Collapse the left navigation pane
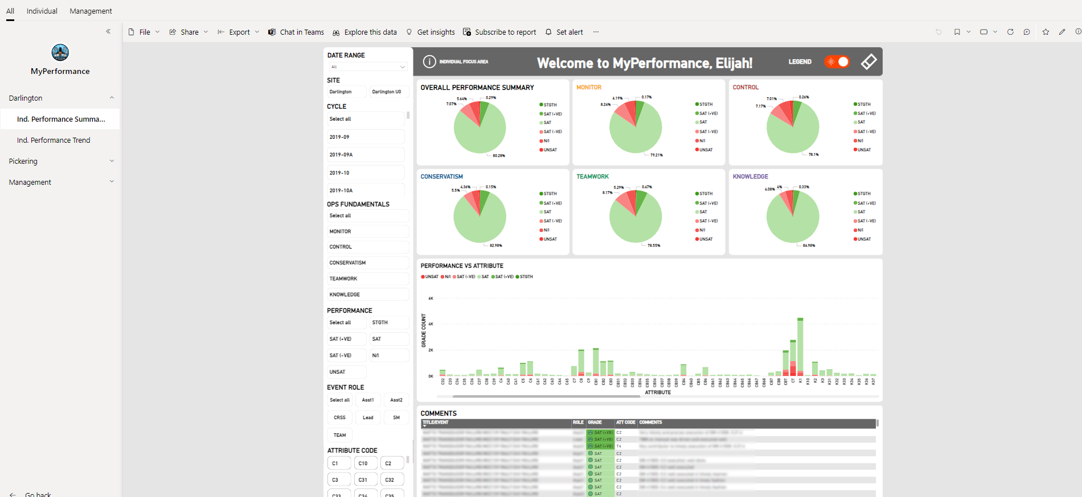The width and height of the screenshot is (1082, 497). coord(108,31)
